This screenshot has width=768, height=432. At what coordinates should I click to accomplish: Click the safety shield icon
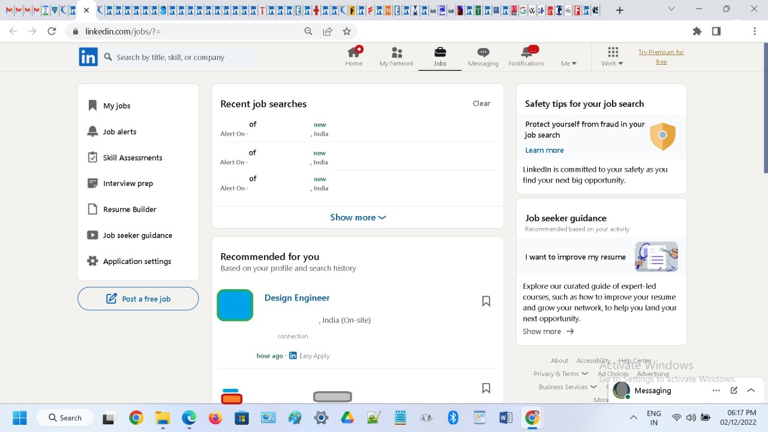pyautogui.click(x=662, y=136)
